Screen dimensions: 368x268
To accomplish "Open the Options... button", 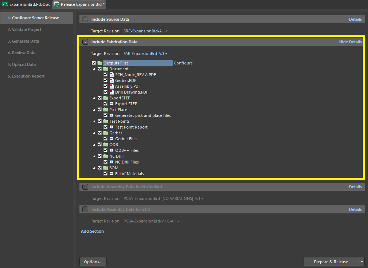I will point(93,262).
